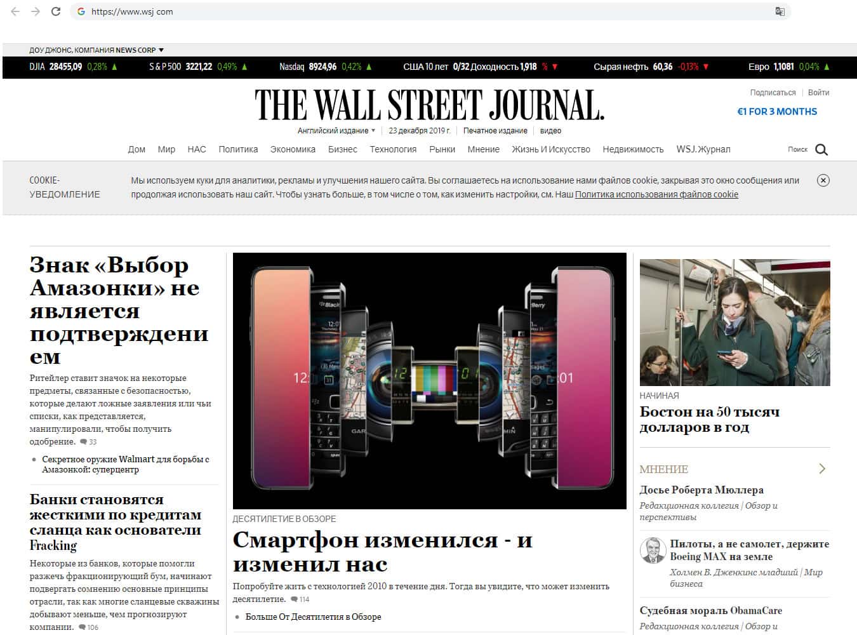Viewport: 857px width, 635px height.
Task: Open the banks and Fracking loans headline
Action: (x=115, y=522)
